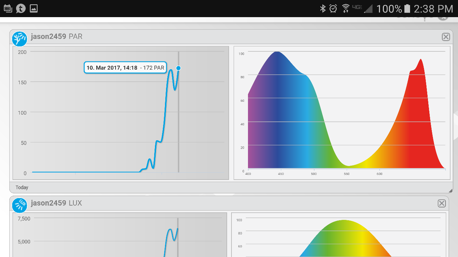The image size is (458, 257).
Task: Click the 5,000 axis label on LUX chart
Action: pos(24,242)
